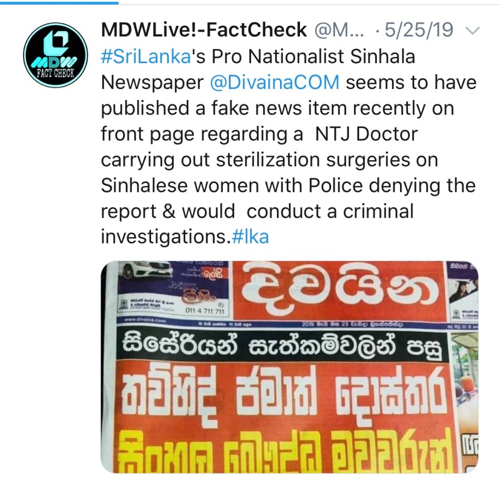Open the attached newspaper photo

289,367
